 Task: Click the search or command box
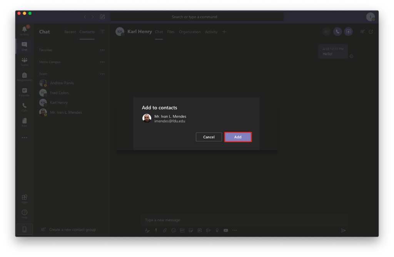(197, 17)
